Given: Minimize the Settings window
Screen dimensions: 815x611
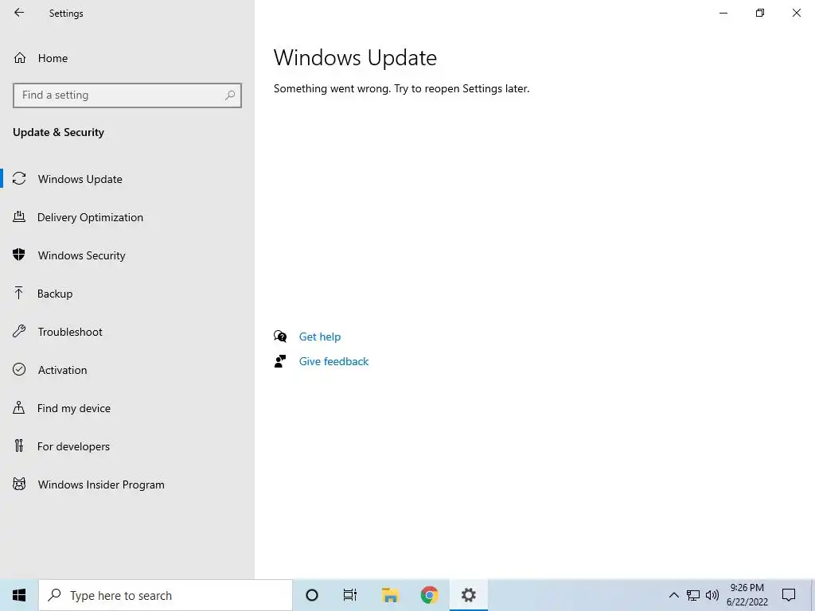Looking at the screenshot, I should (723, 13).
